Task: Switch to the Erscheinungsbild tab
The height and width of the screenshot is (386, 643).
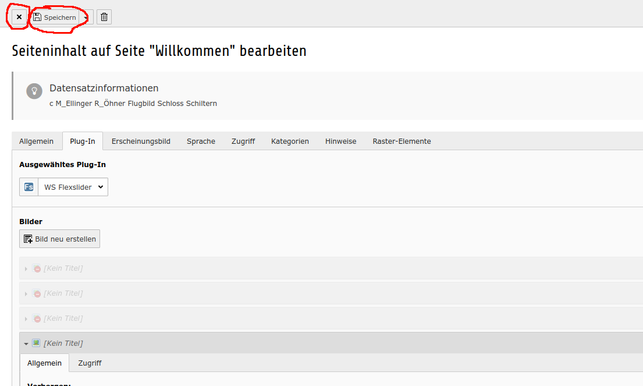Action: [x=141, y=141]
